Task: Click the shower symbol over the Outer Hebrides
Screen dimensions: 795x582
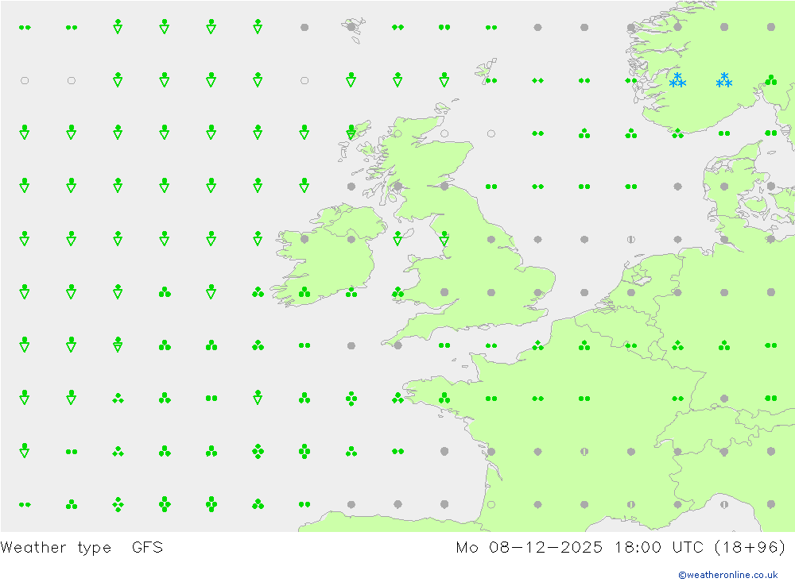Action: 351,133
